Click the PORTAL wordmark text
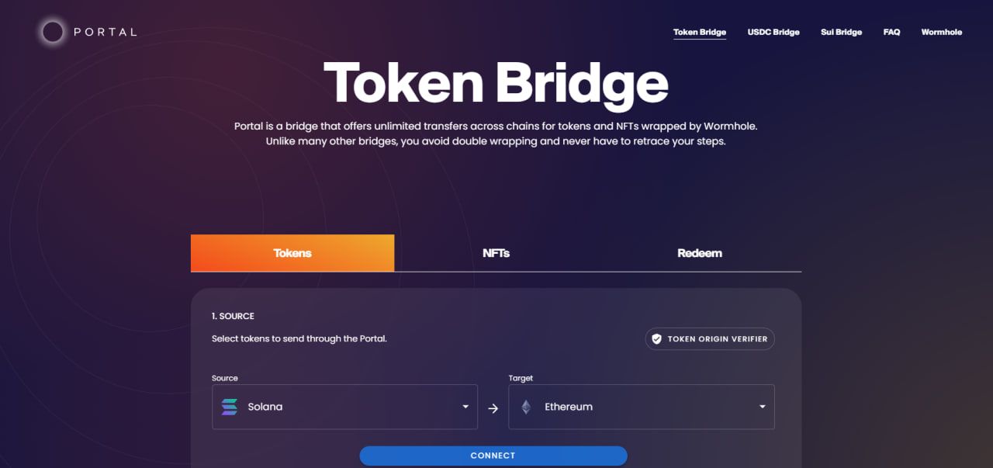This screenshot has height=468, width=993. (106, 32)
